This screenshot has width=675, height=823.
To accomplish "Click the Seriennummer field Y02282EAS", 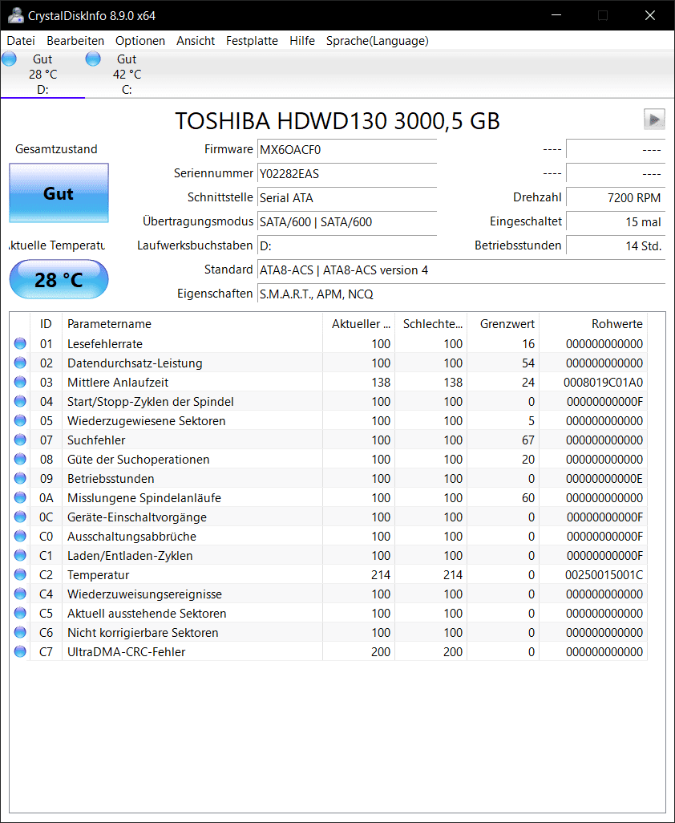I will [347, 174].
